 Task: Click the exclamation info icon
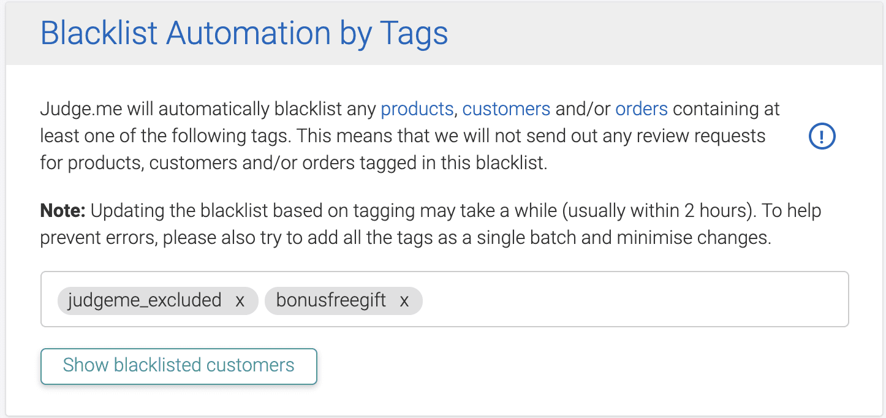822,137
